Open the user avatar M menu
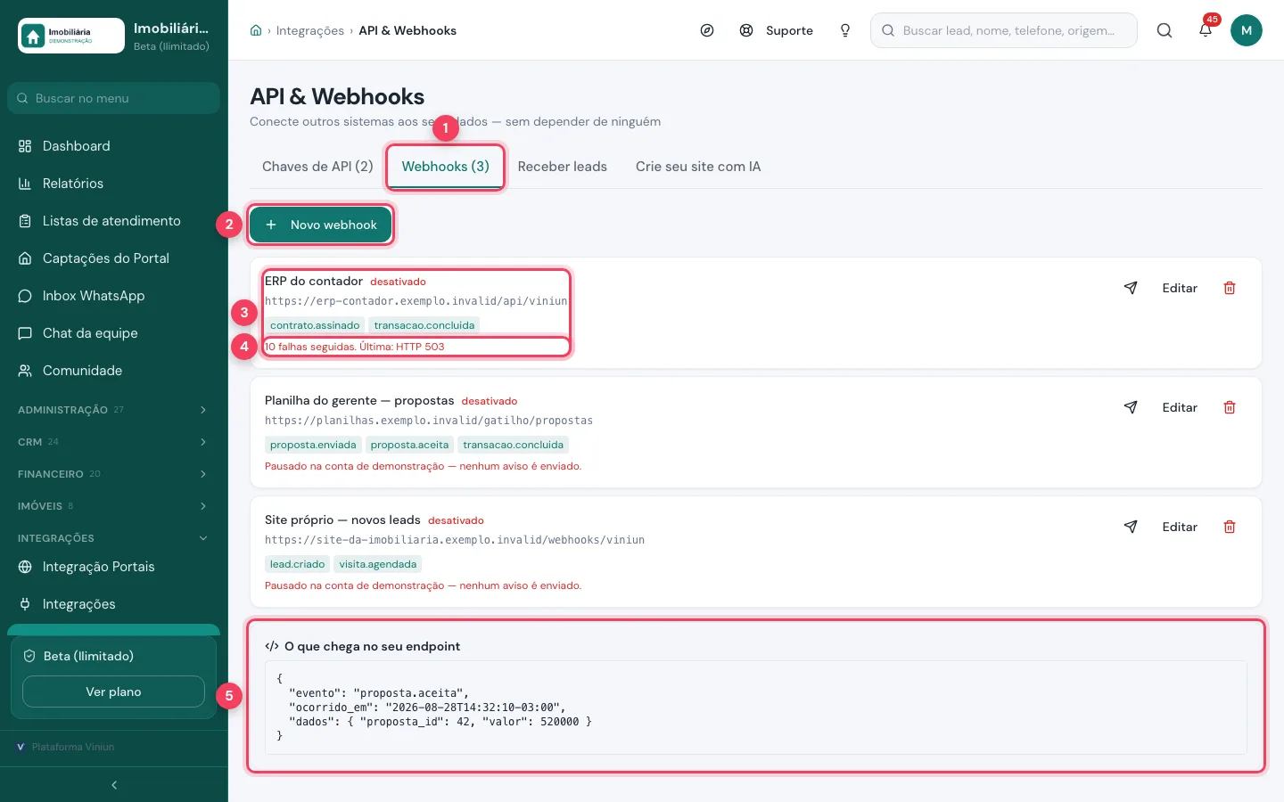 [1247, 30]
